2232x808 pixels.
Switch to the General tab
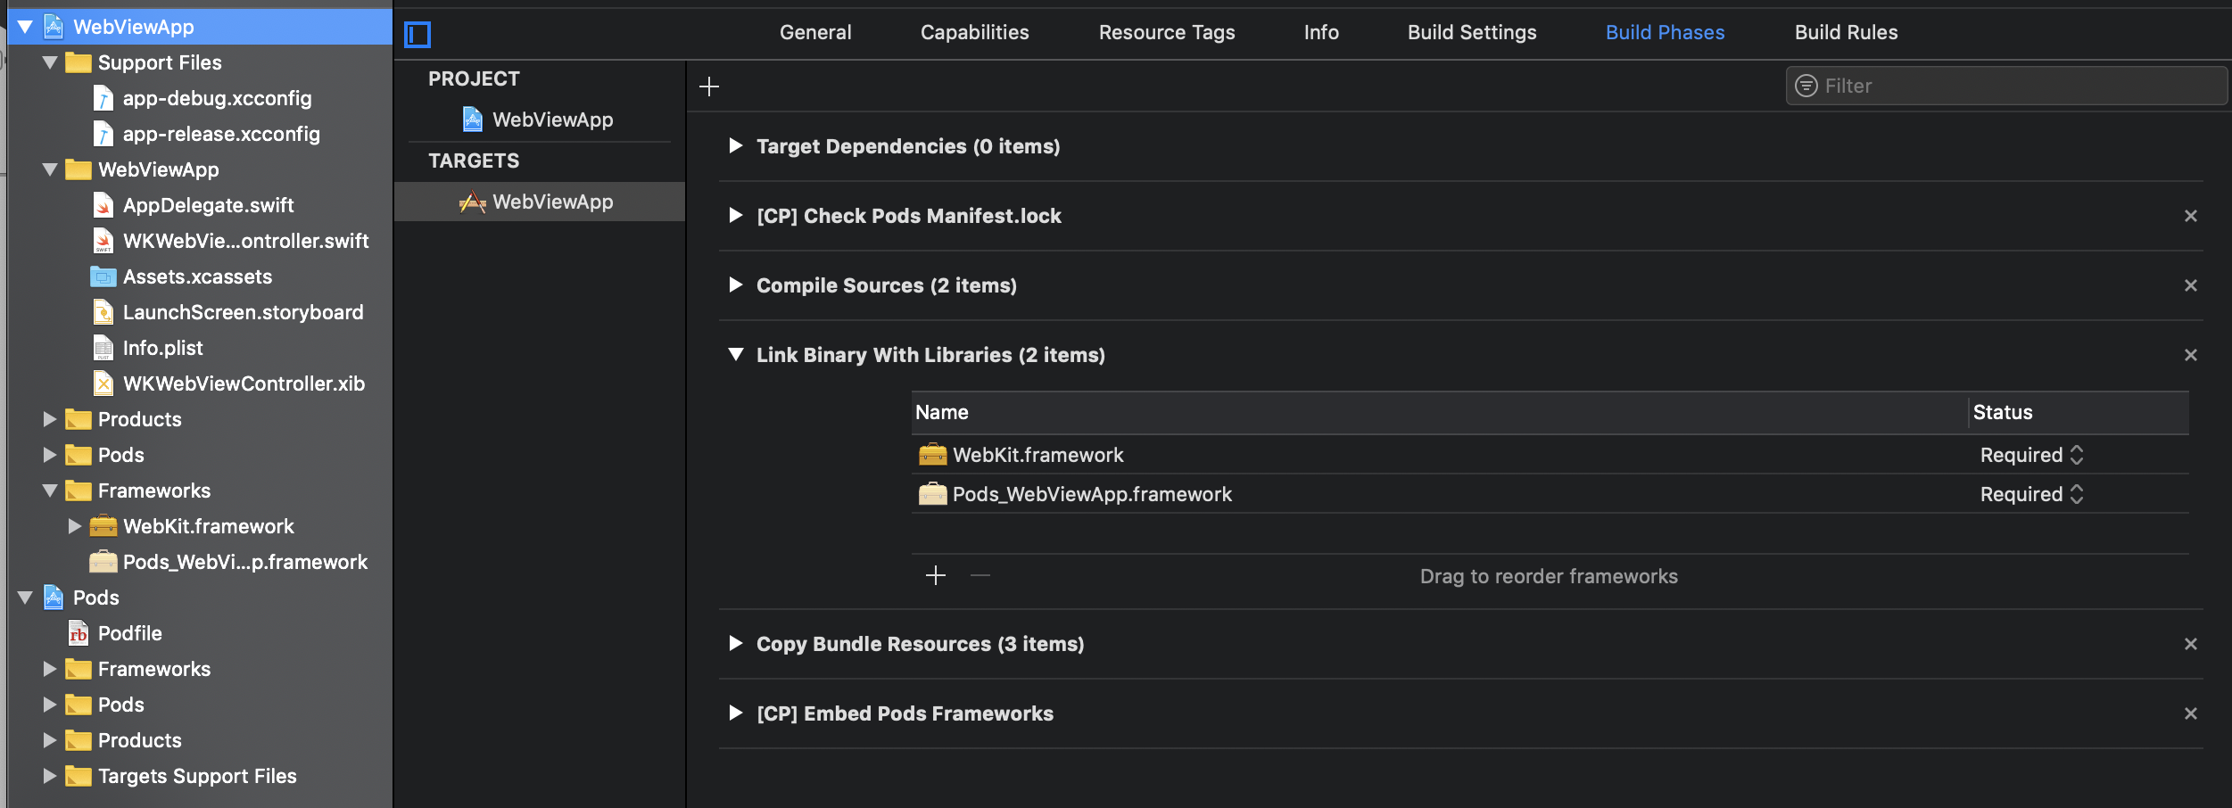coord(815,32)
